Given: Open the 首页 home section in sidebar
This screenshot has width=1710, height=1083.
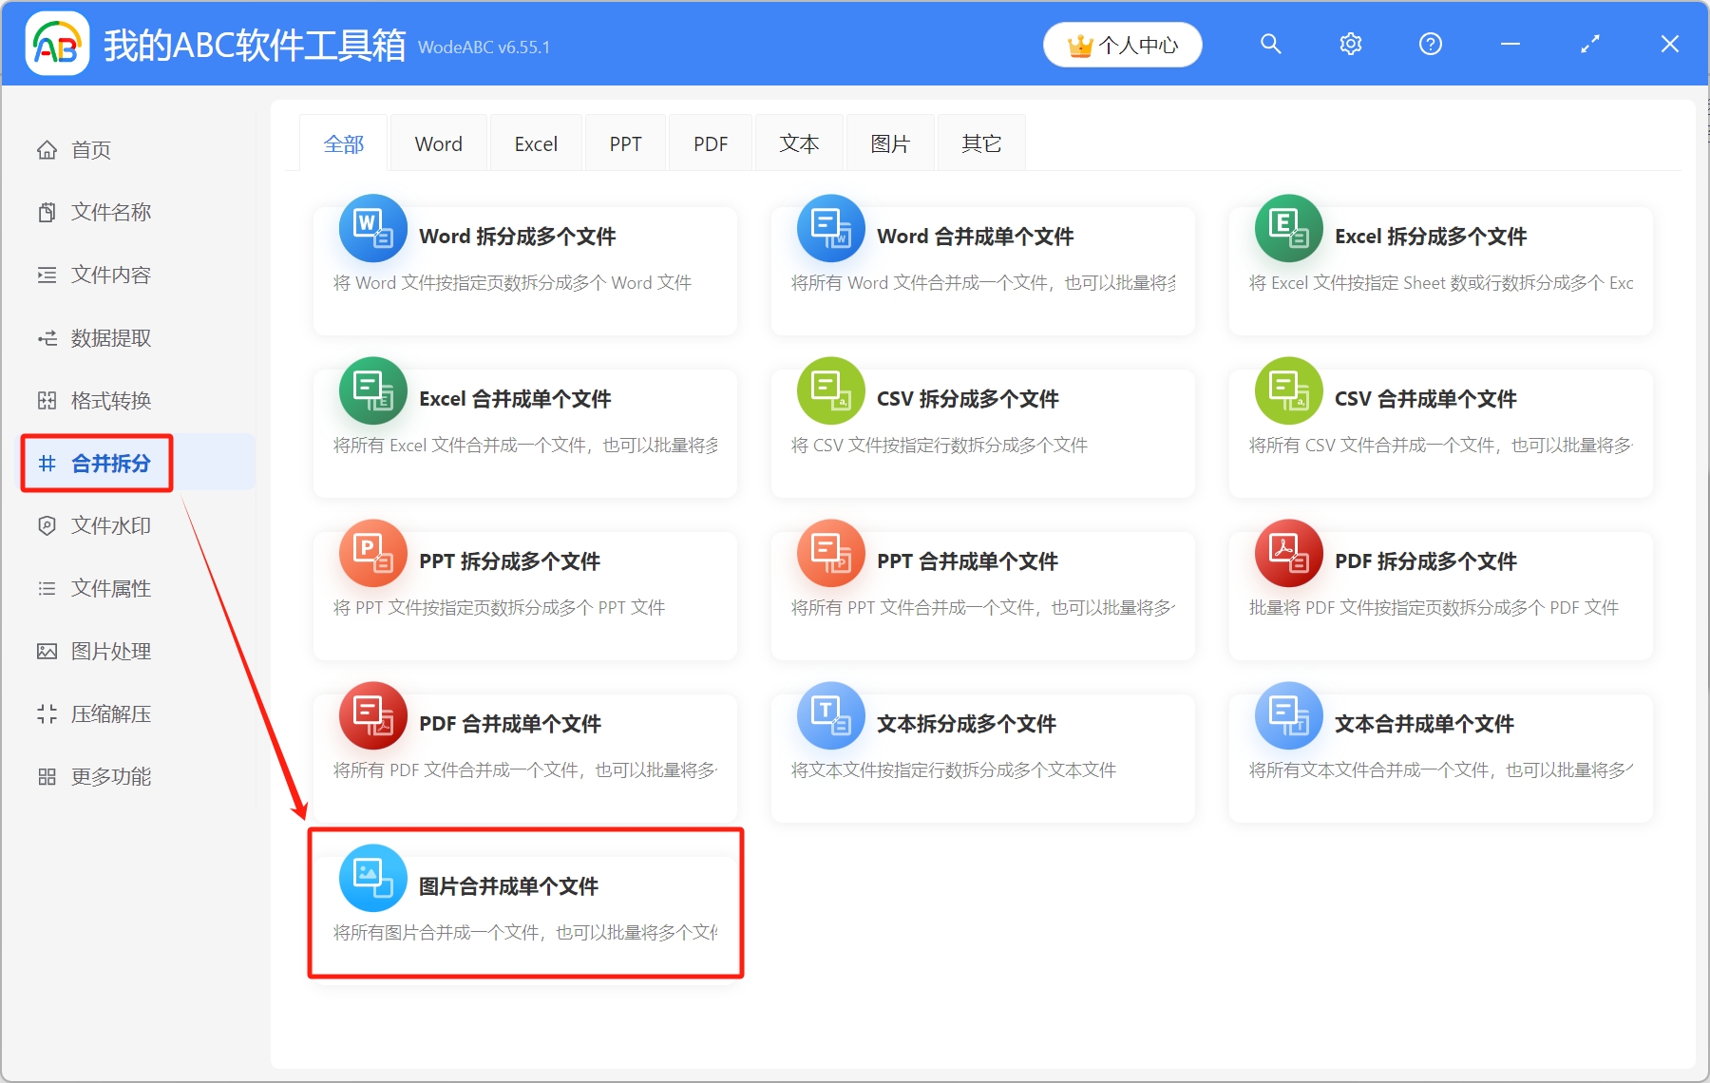Looking at the screenshot, I should (90, 149).
